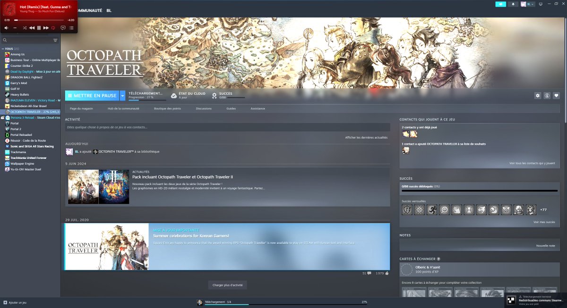Skip to previous track in music player
Viewport: 567px width, 308px height.
point(32,28)
